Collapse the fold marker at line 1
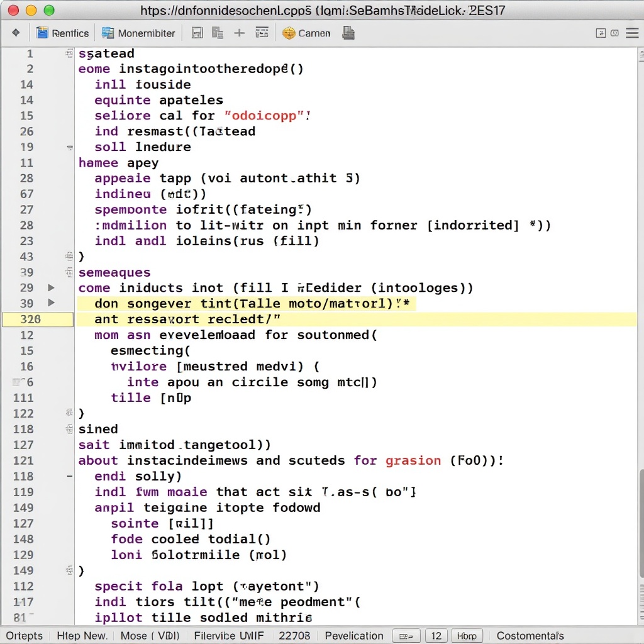 69,54
